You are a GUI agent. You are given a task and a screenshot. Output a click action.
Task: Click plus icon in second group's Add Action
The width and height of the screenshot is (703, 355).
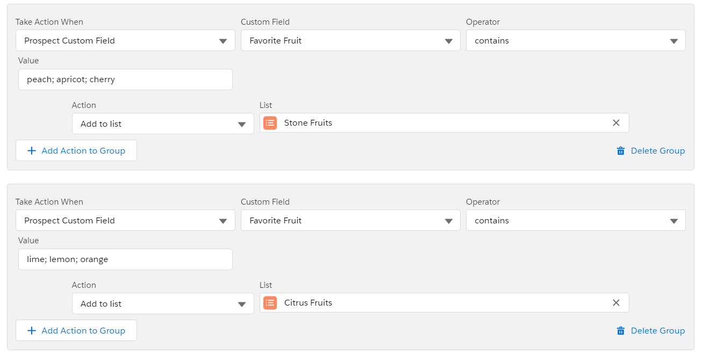click(32, 331)
